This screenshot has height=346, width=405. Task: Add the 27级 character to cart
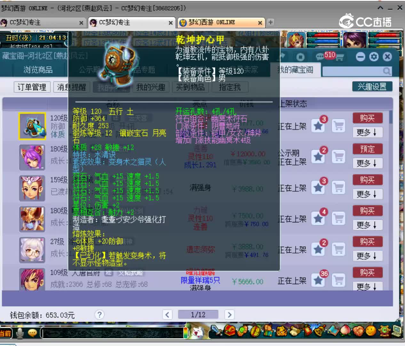tap(338, 249)
